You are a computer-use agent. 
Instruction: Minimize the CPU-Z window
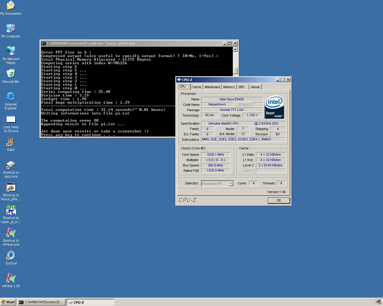277,80
